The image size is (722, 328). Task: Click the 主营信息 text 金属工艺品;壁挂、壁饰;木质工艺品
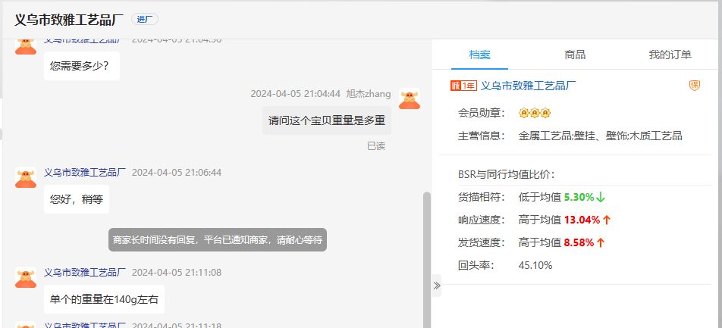pos(601,136)
